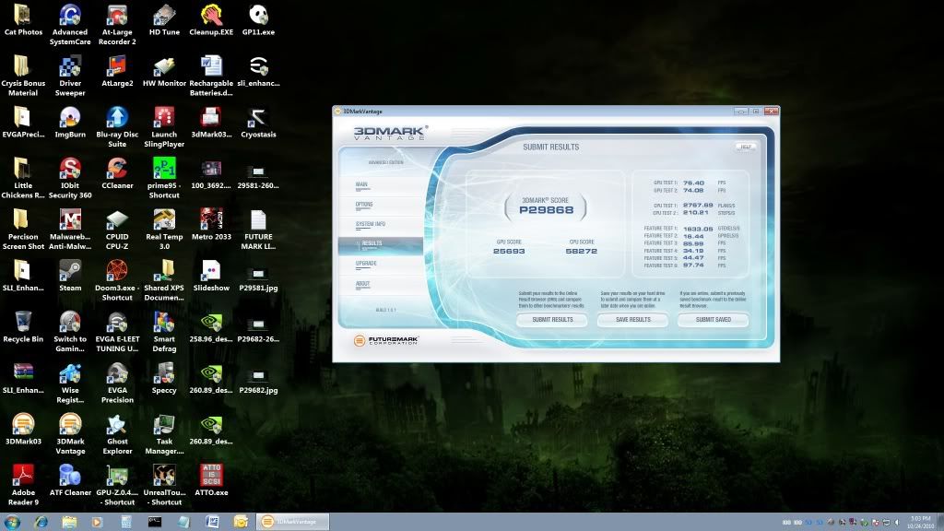The height and width of the screenshot is (531, 944).
Task: Select the Recycle Bin icon
Action: point(23,322)
